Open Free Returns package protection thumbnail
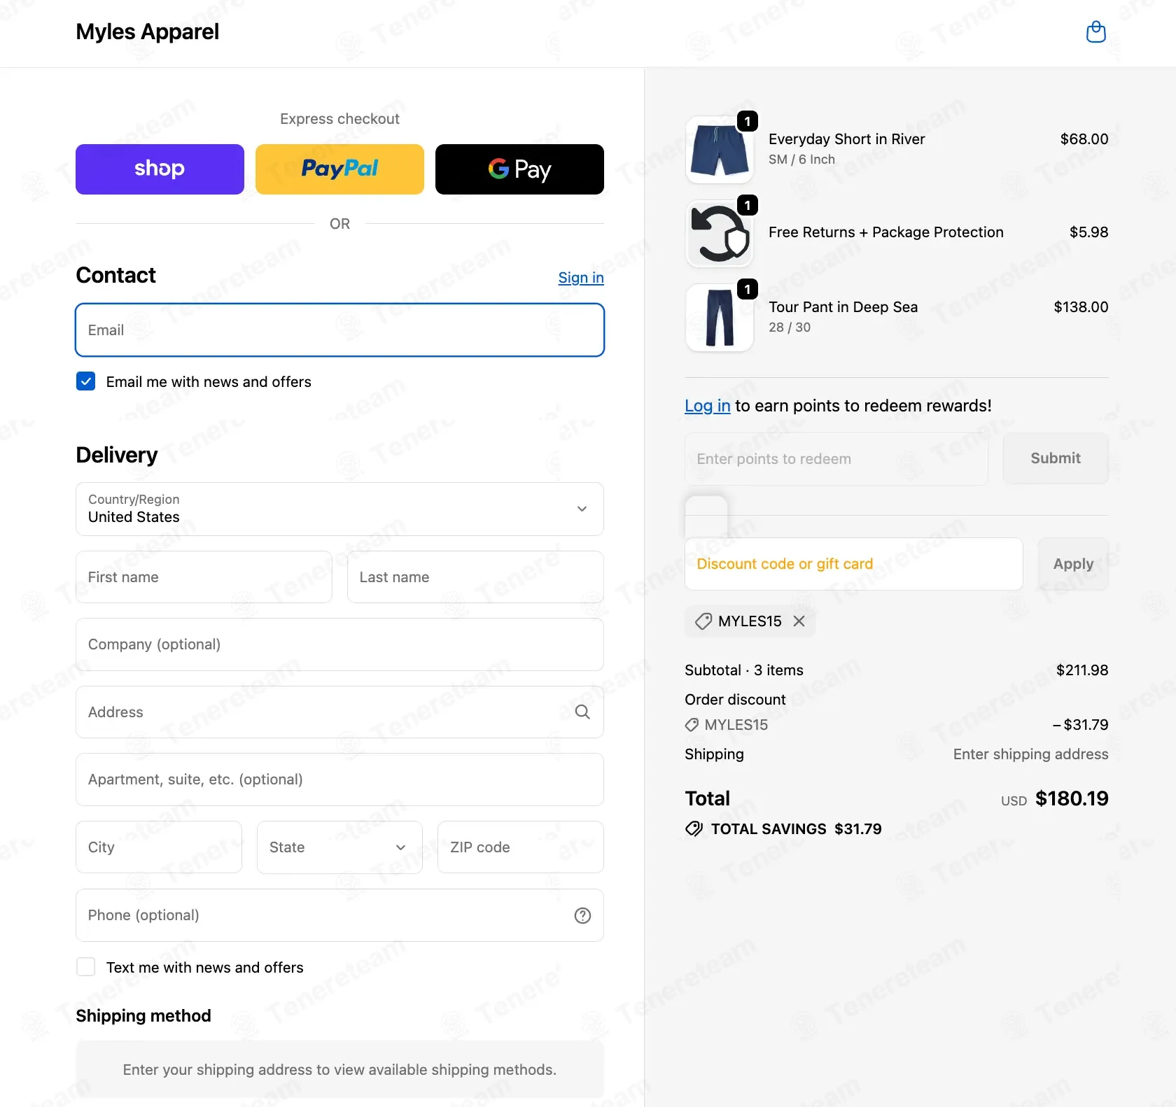This screenshot has width=1176, height=1107. click(719, 234)
